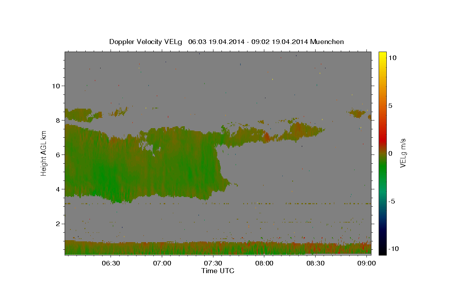Click the dark bottom of the colorbar
This screenshot has height=306, width=459.
382,249
